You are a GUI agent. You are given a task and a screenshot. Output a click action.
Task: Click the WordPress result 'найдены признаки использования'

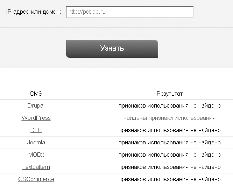[169, 118]
